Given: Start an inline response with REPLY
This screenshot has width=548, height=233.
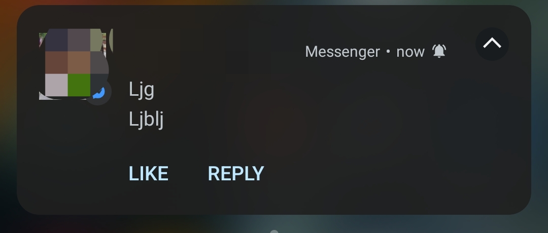Looking at the screenshot, I should (236, 173).
